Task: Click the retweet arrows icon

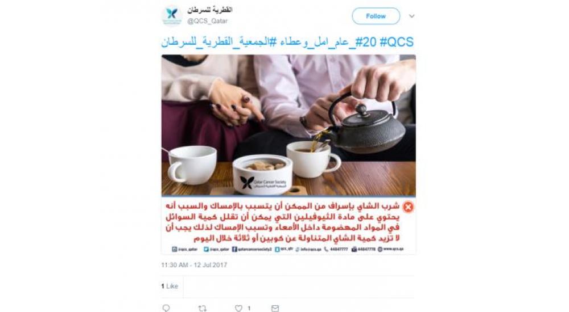Action: point(202,309)
